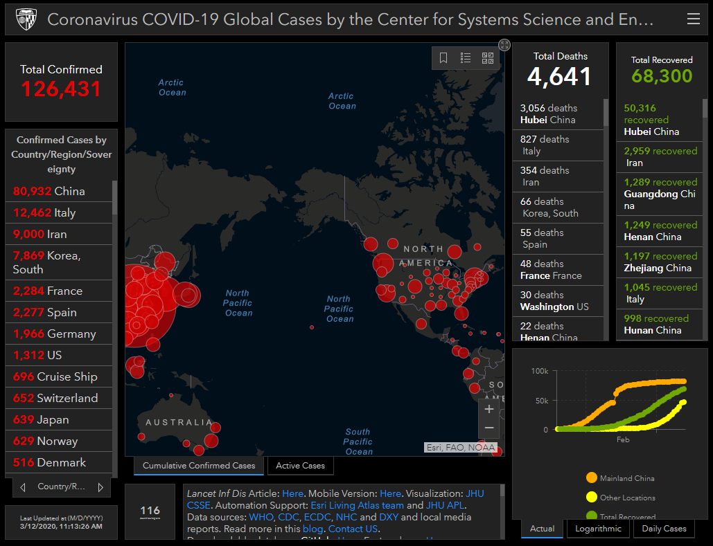Open the basemap gallery grid icon
This screenshot has height=546, width=713.
coord(488,58)
